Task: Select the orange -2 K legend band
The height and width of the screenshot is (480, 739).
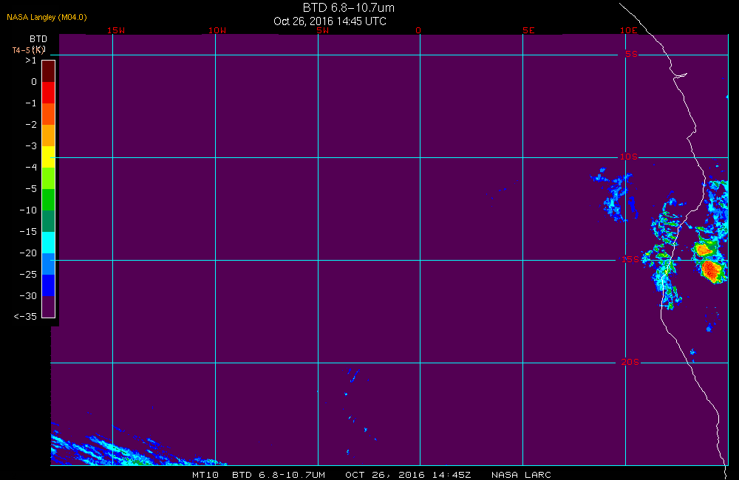Action: pyautogui.click(x=49, y=135)
